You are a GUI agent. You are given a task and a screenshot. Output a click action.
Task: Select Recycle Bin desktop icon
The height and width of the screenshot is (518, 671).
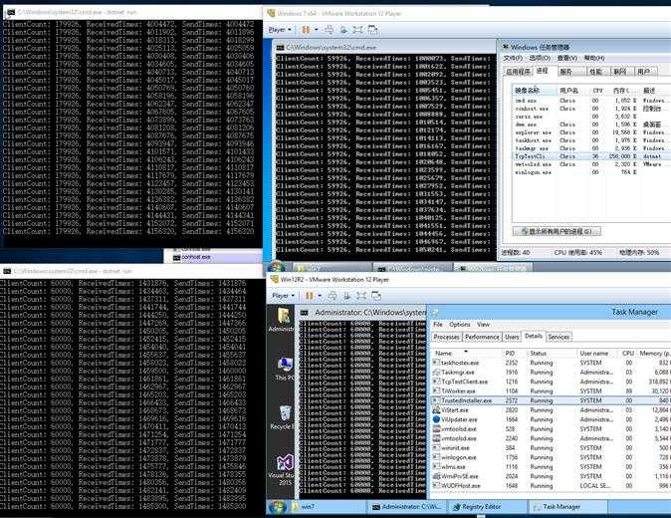[284, 417]
